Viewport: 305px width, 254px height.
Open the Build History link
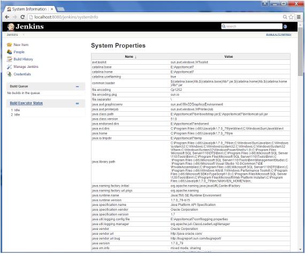(24, 59)
